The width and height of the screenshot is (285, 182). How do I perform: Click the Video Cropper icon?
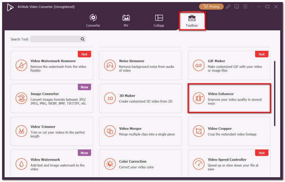pos(198,131)
